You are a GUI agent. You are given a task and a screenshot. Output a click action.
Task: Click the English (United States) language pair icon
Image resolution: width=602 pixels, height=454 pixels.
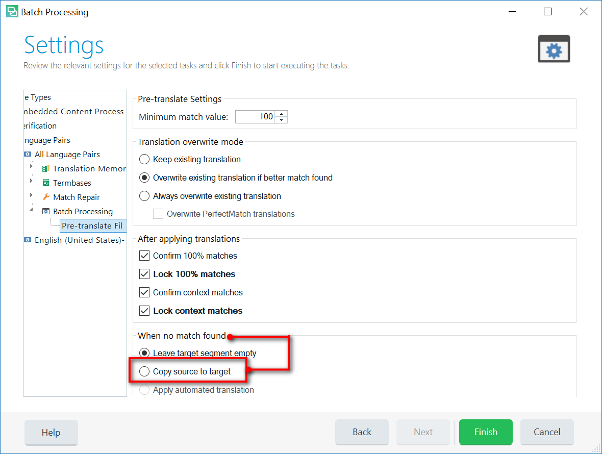[x=28, y=240]
